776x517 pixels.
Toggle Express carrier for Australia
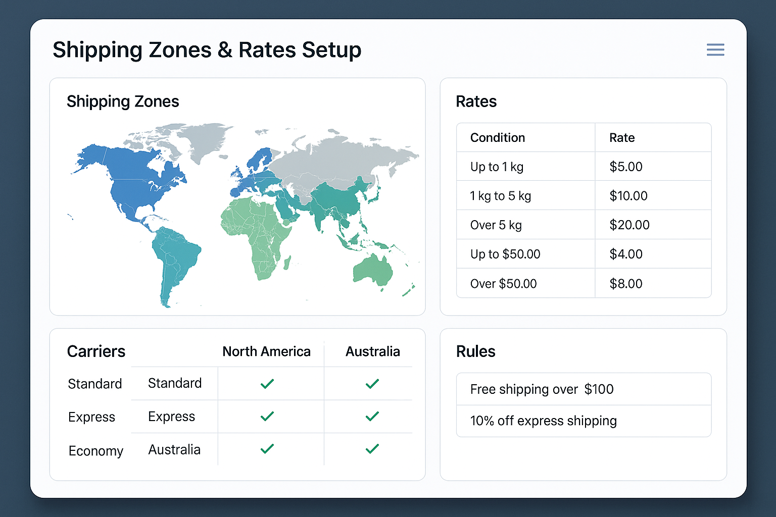[372, 416]
